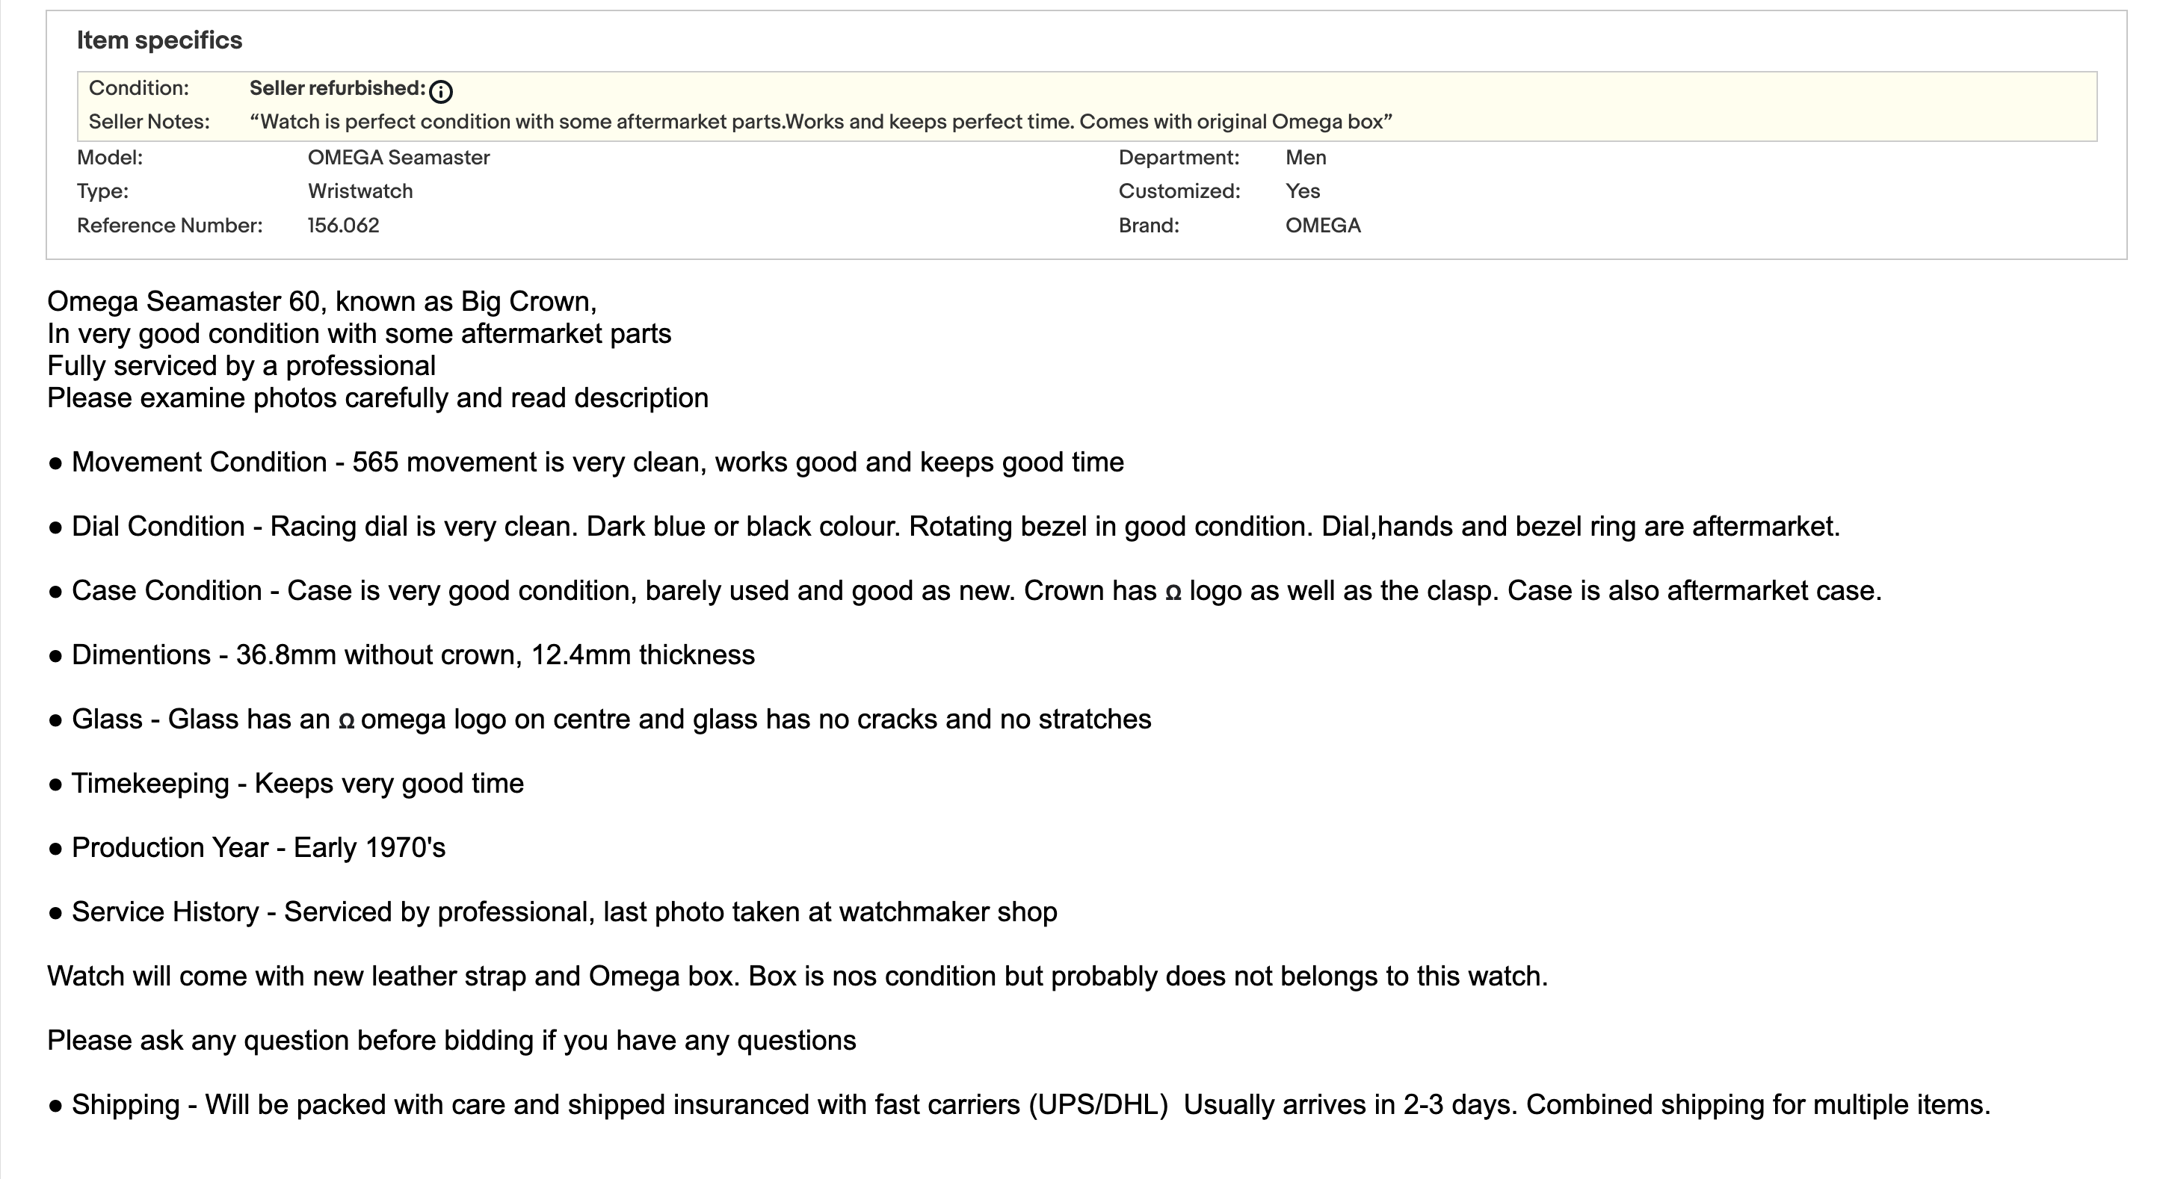This screenshot has width=2163, height=1179.
Task: Click the Case Condition bullet line
Action: point(965,591)
